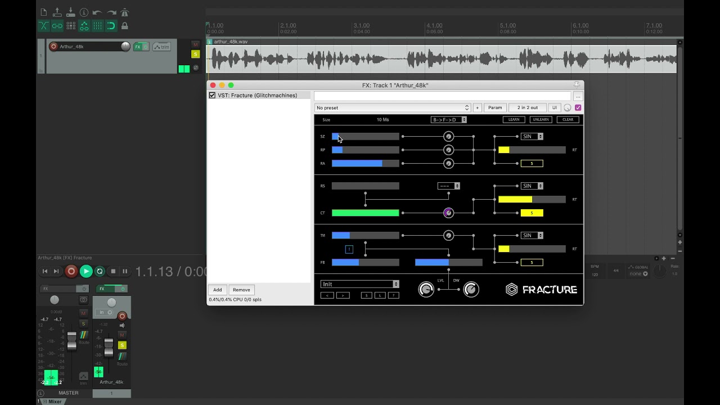Click the UNLEARN button in Fracture

coord(541,120)
